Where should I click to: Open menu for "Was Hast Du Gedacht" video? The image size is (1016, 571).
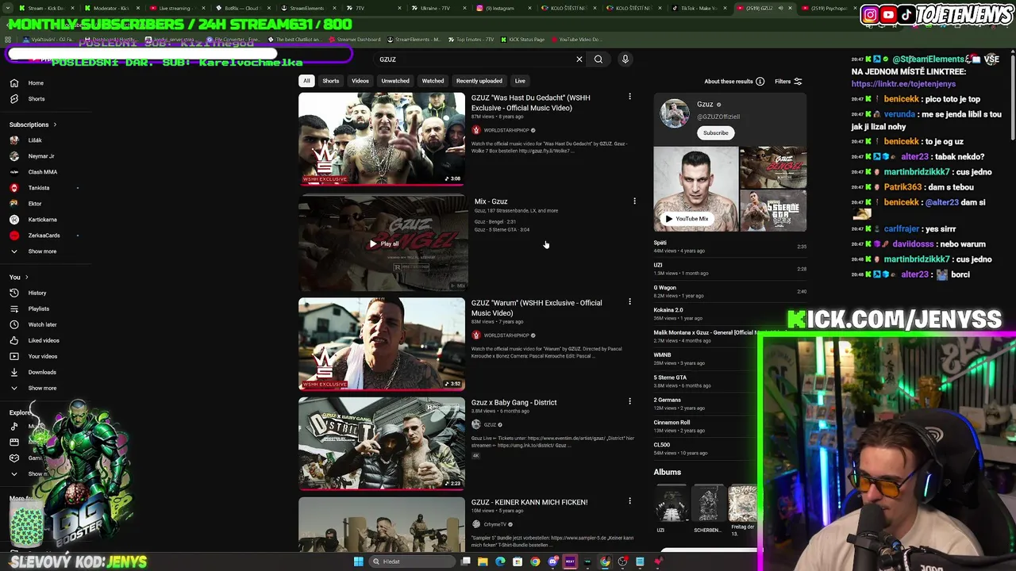pos(629,97)
